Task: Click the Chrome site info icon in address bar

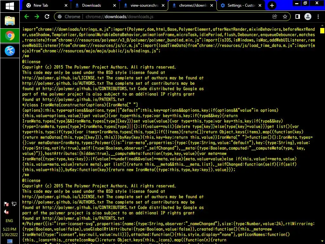Action: [60, 17]
